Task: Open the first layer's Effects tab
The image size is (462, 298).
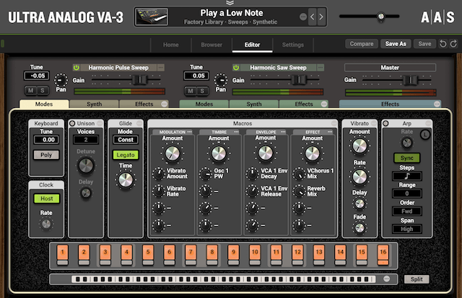Action: (144, 104)
